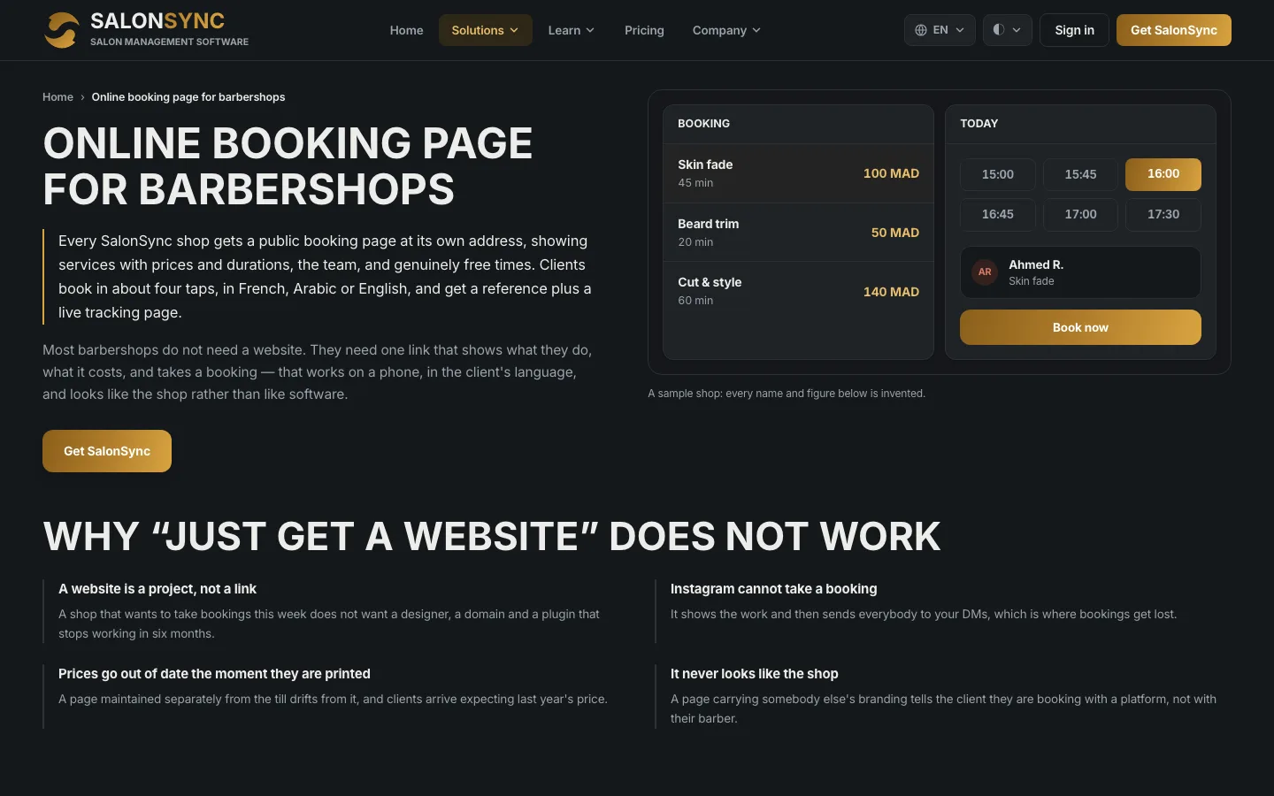
Task: Click "Prices go out of date" heading
Action: pos(214,674)
